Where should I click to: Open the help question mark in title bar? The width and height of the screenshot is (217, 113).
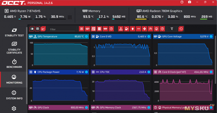click(182, 2)
